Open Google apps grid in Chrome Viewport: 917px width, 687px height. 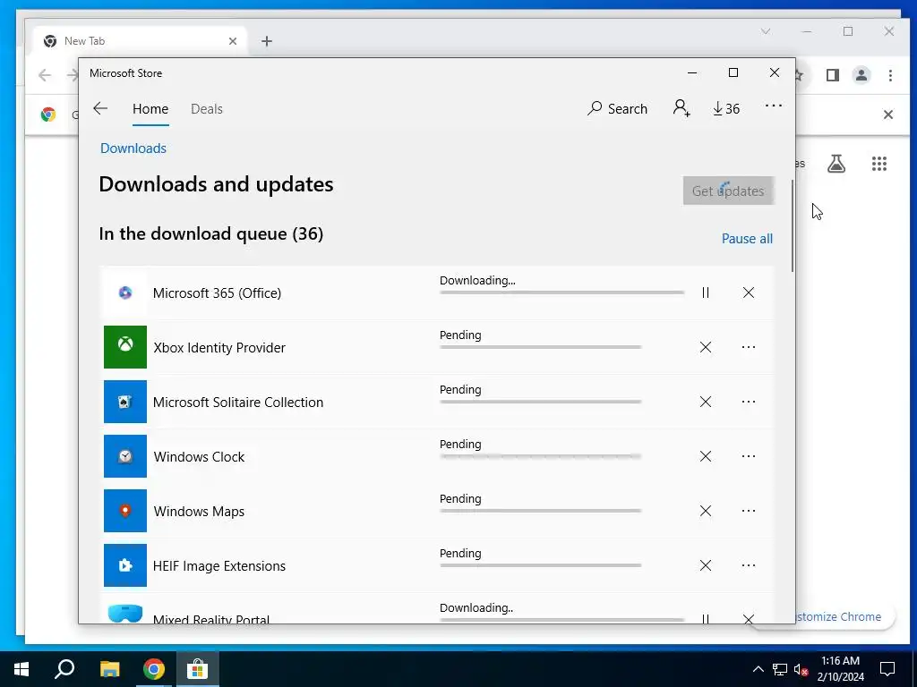point(879,164)
